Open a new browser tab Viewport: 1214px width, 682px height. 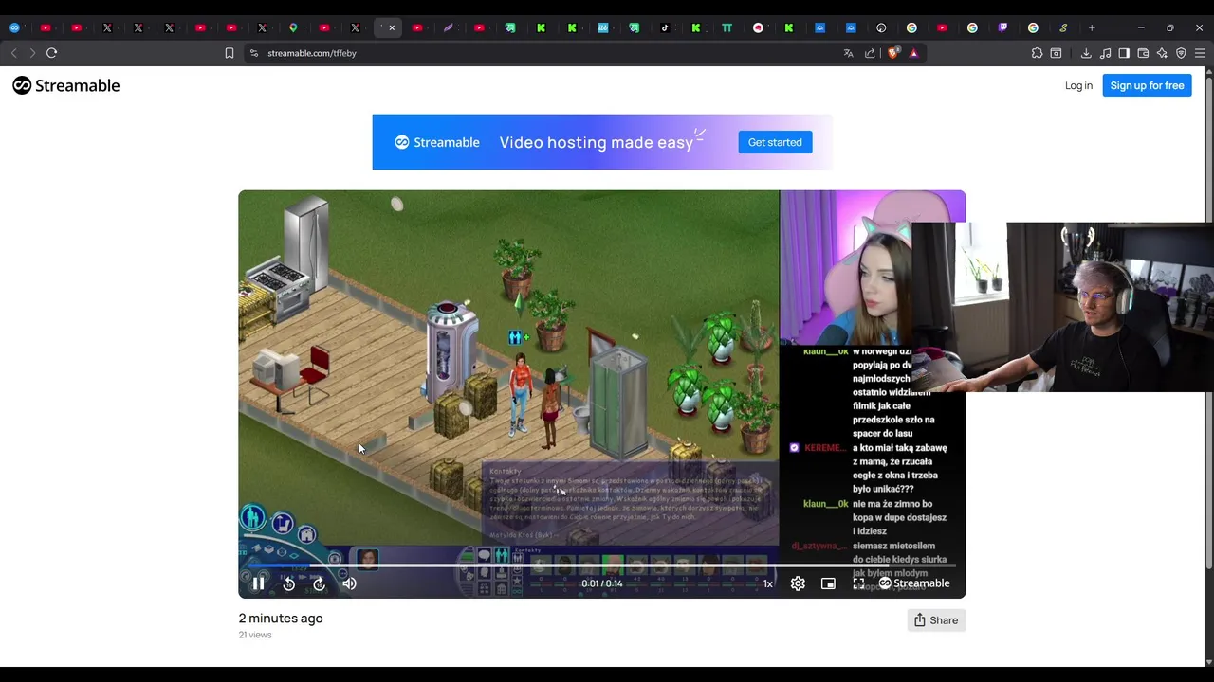coord(1092,27)
